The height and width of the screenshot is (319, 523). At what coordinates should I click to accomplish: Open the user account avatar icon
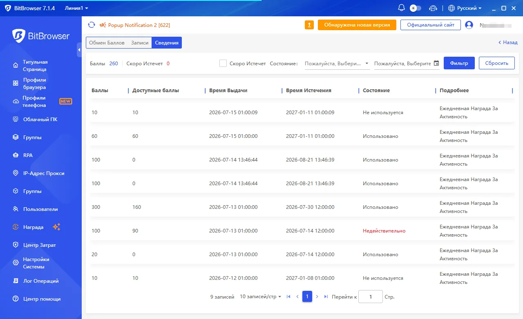click(469, 25)
